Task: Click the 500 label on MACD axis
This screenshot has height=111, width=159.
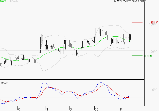Action: point(155,90)
